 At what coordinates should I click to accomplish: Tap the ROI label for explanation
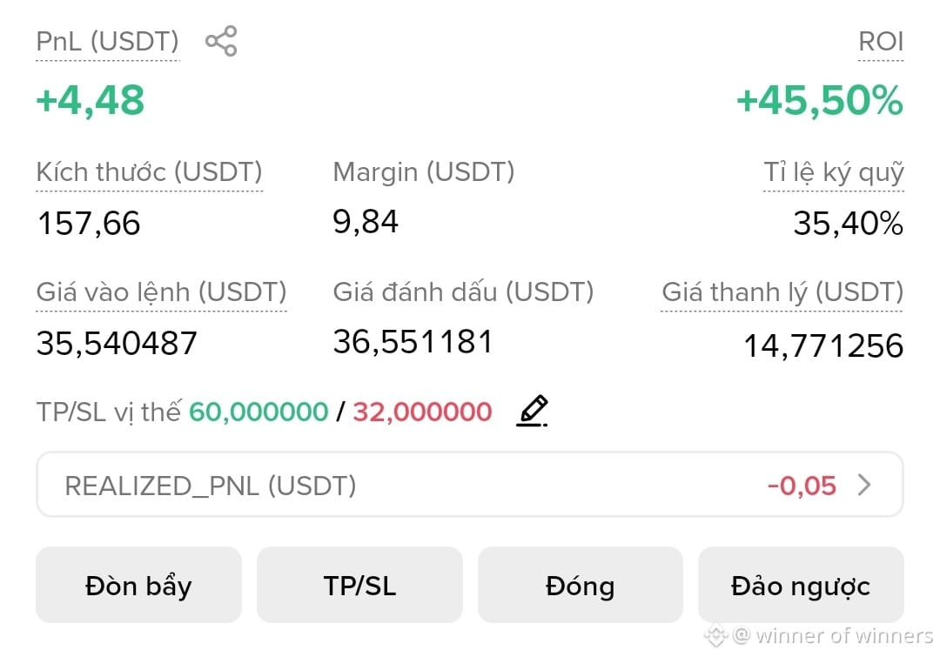coord(881,42)
